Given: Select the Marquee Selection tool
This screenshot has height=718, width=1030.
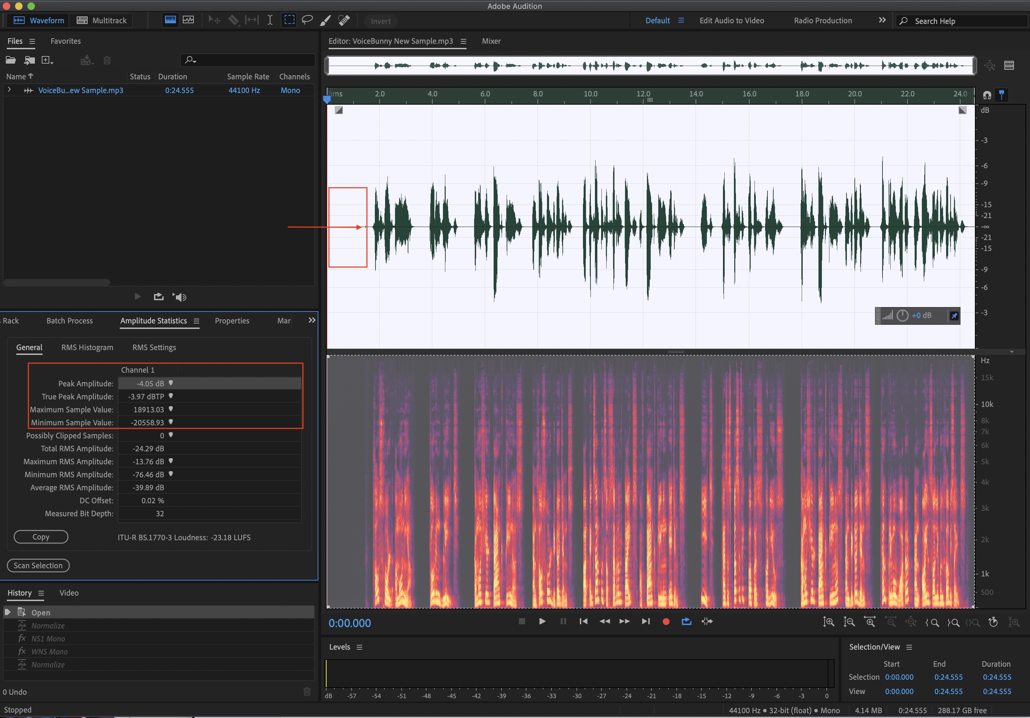Looking at the screenshot, I should click(289, 20).
